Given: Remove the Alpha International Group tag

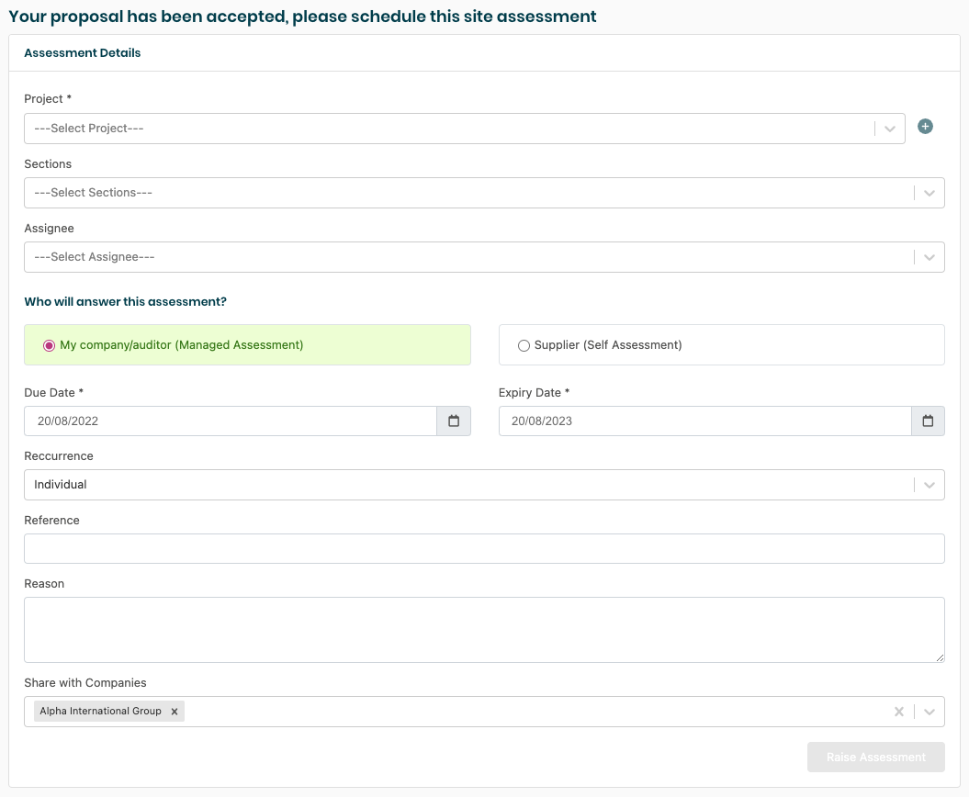Looking at the screenshot, I should (175, 712).
